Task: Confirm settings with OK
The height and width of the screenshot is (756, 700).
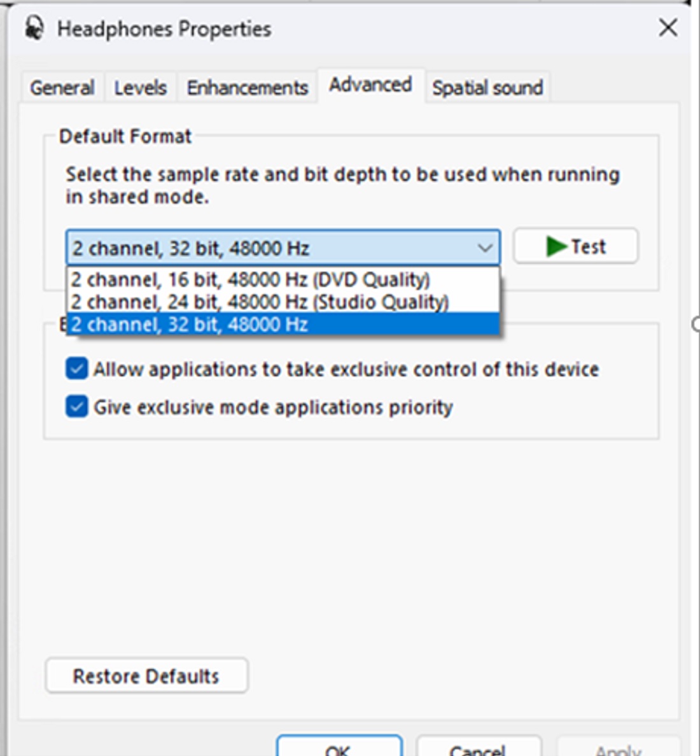Action: tap(339, 750)
